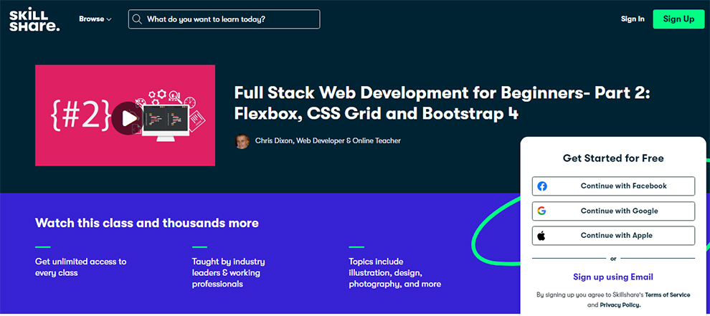Continue with Apple
Viewport: 710px width, 316px height.
click(614, 236)
